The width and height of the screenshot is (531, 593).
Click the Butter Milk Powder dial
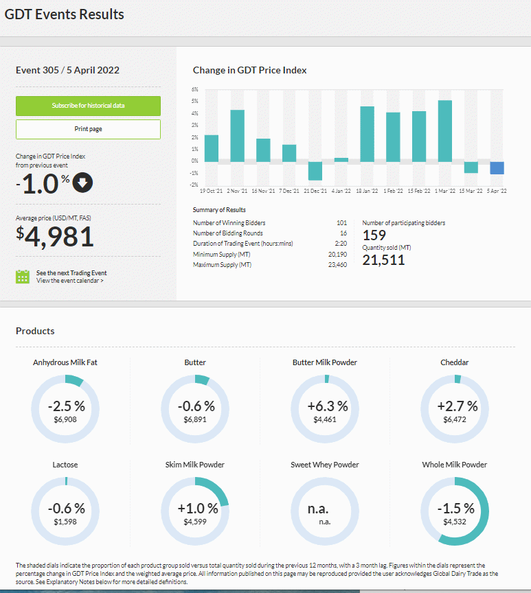pos(325,409)
